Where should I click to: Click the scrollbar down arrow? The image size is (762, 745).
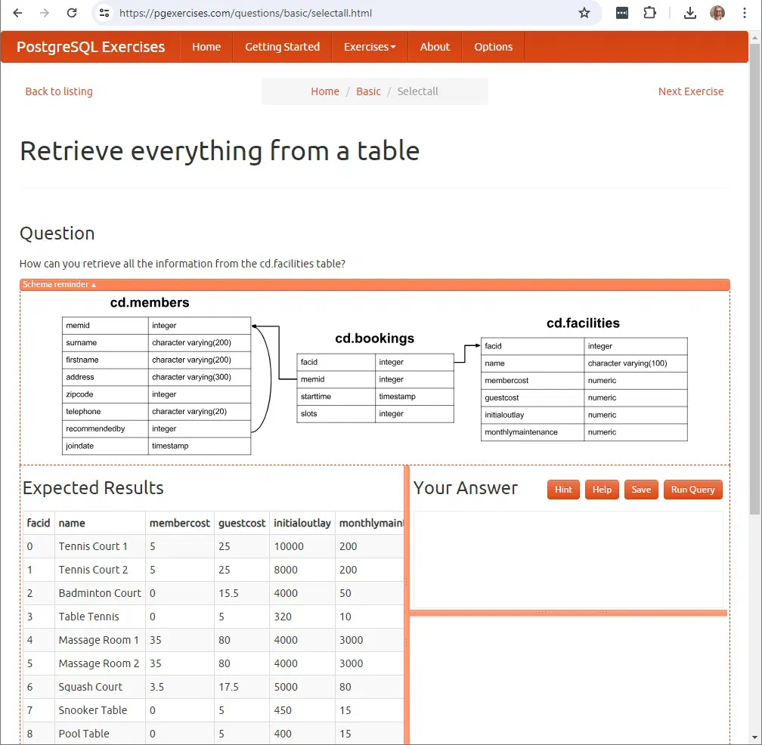coord(754,737)
